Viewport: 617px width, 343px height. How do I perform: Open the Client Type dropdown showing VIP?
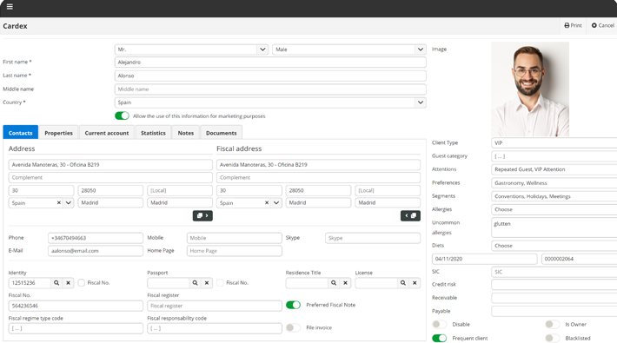[x=554, y=142]
